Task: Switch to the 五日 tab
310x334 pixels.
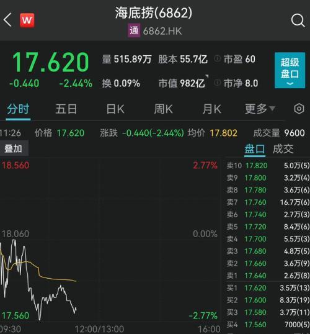Action: tap(66, 109)
